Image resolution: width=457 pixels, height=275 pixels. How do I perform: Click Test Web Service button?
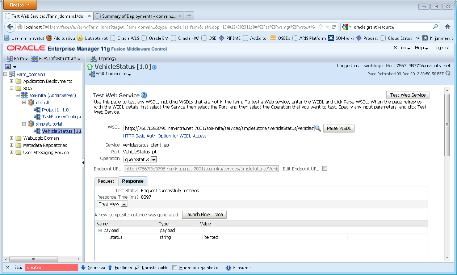pyautogui.click(x=408, y=95)
